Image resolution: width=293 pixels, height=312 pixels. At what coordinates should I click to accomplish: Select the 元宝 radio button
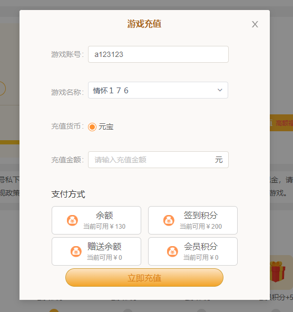pyautogui.click(x=92, y=127)
